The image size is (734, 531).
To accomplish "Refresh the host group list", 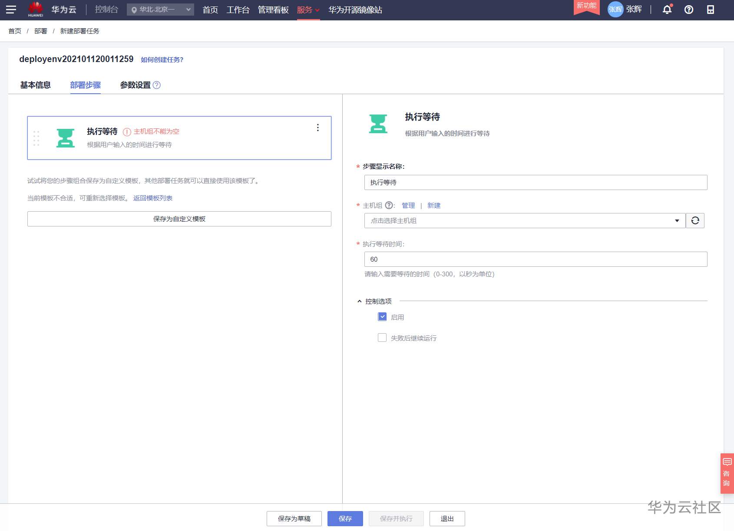I will tap(695, 220).
